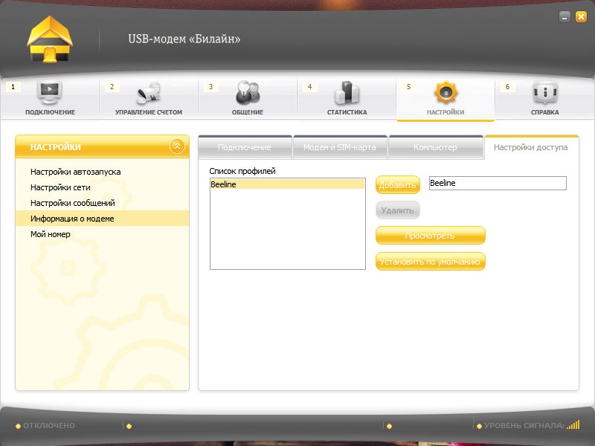Open the Статистика chart icon

tap(347, 93)
